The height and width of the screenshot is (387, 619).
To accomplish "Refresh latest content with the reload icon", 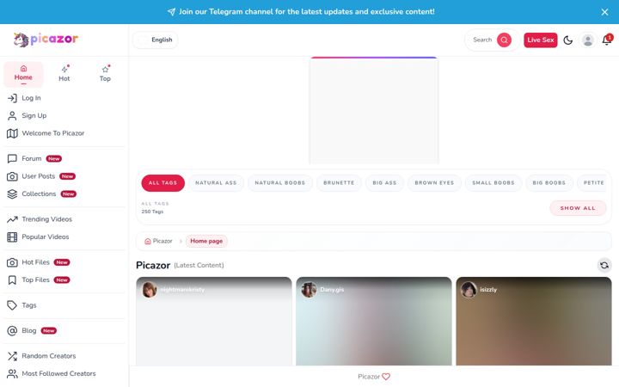I will coord(604,266).
